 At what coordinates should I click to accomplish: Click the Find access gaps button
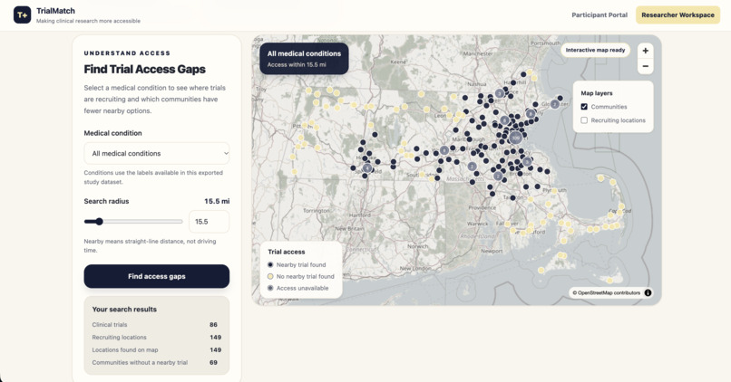(157, 276)
